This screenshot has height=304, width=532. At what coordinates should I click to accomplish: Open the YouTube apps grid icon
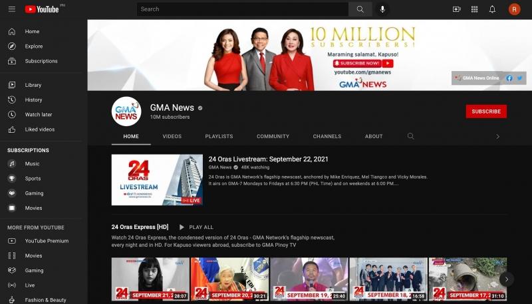(474, 9)
